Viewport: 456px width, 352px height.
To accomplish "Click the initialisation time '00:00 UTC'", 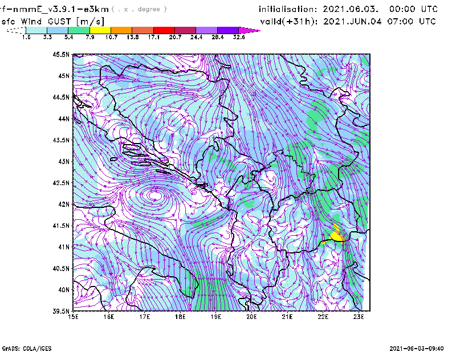I will 413,9.
